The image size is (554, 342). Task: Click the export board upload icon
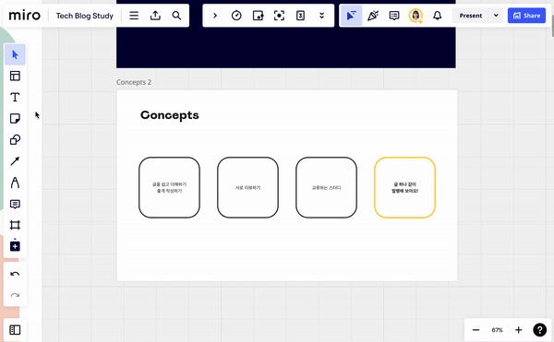(155, 16)
